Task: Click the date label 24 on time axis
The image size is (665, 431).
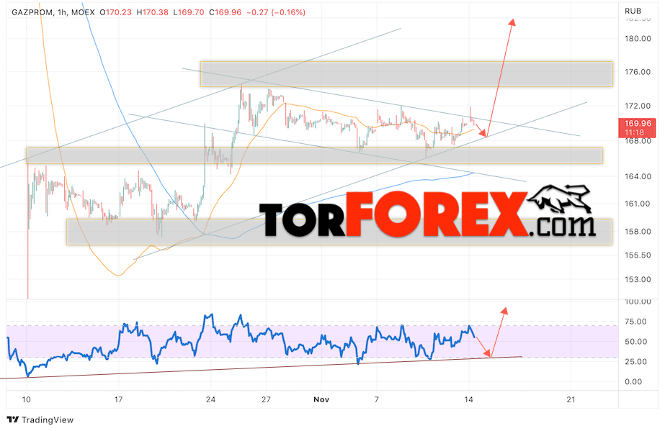Action: click(x=210, y=399)
